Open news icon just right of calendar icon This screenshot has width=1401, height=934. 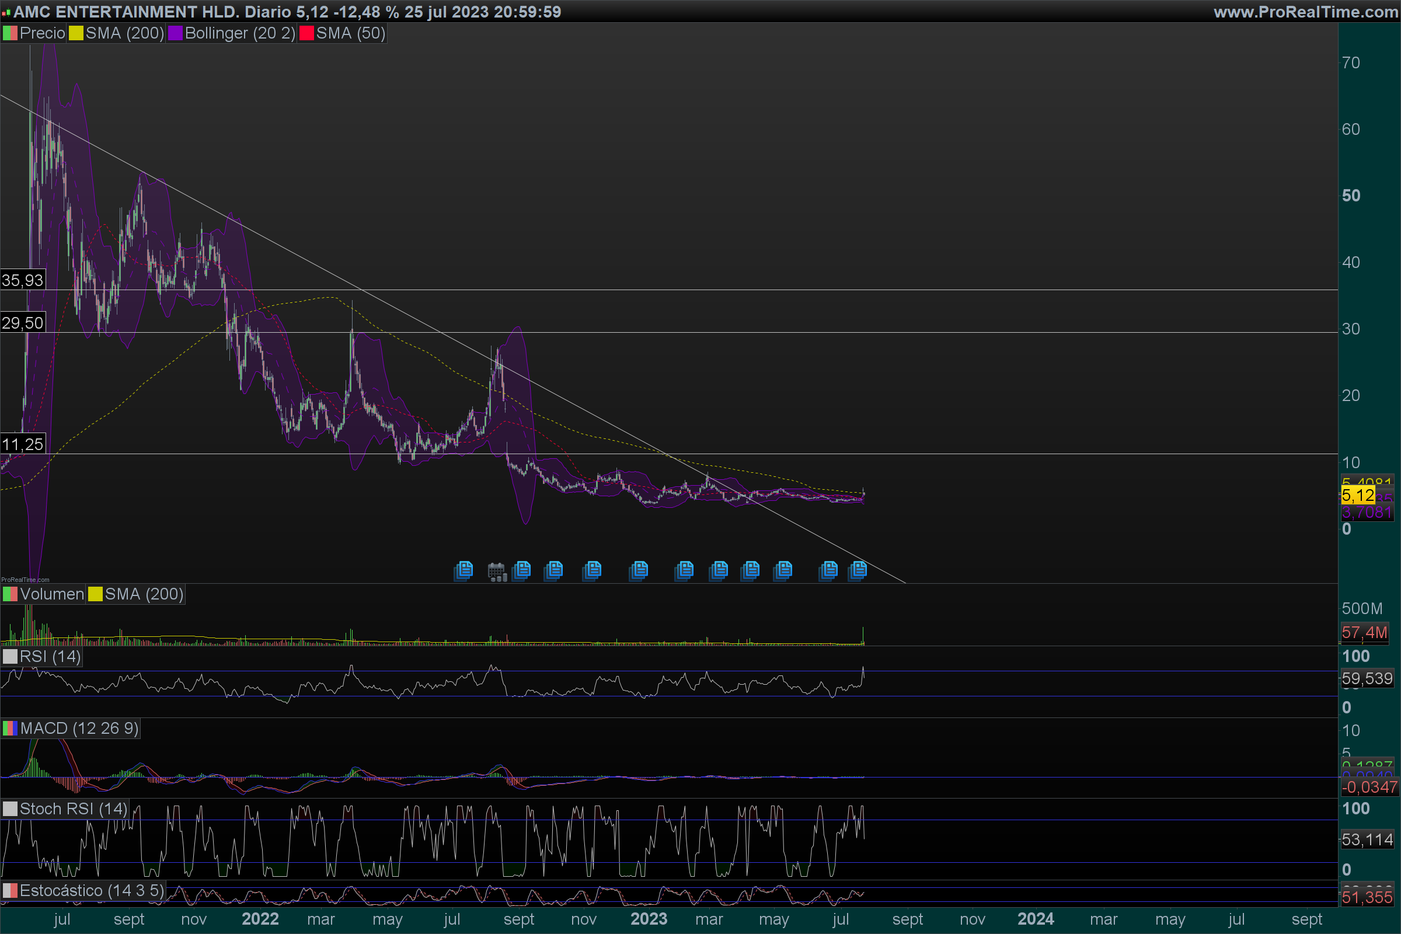522,570
